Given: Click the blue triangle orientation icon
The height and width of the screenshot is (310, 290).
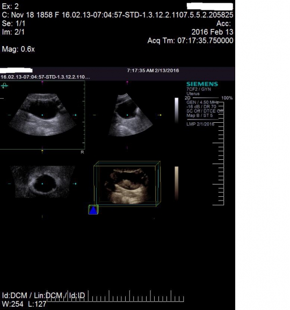Looking at the screenshot, I should 93,210.
